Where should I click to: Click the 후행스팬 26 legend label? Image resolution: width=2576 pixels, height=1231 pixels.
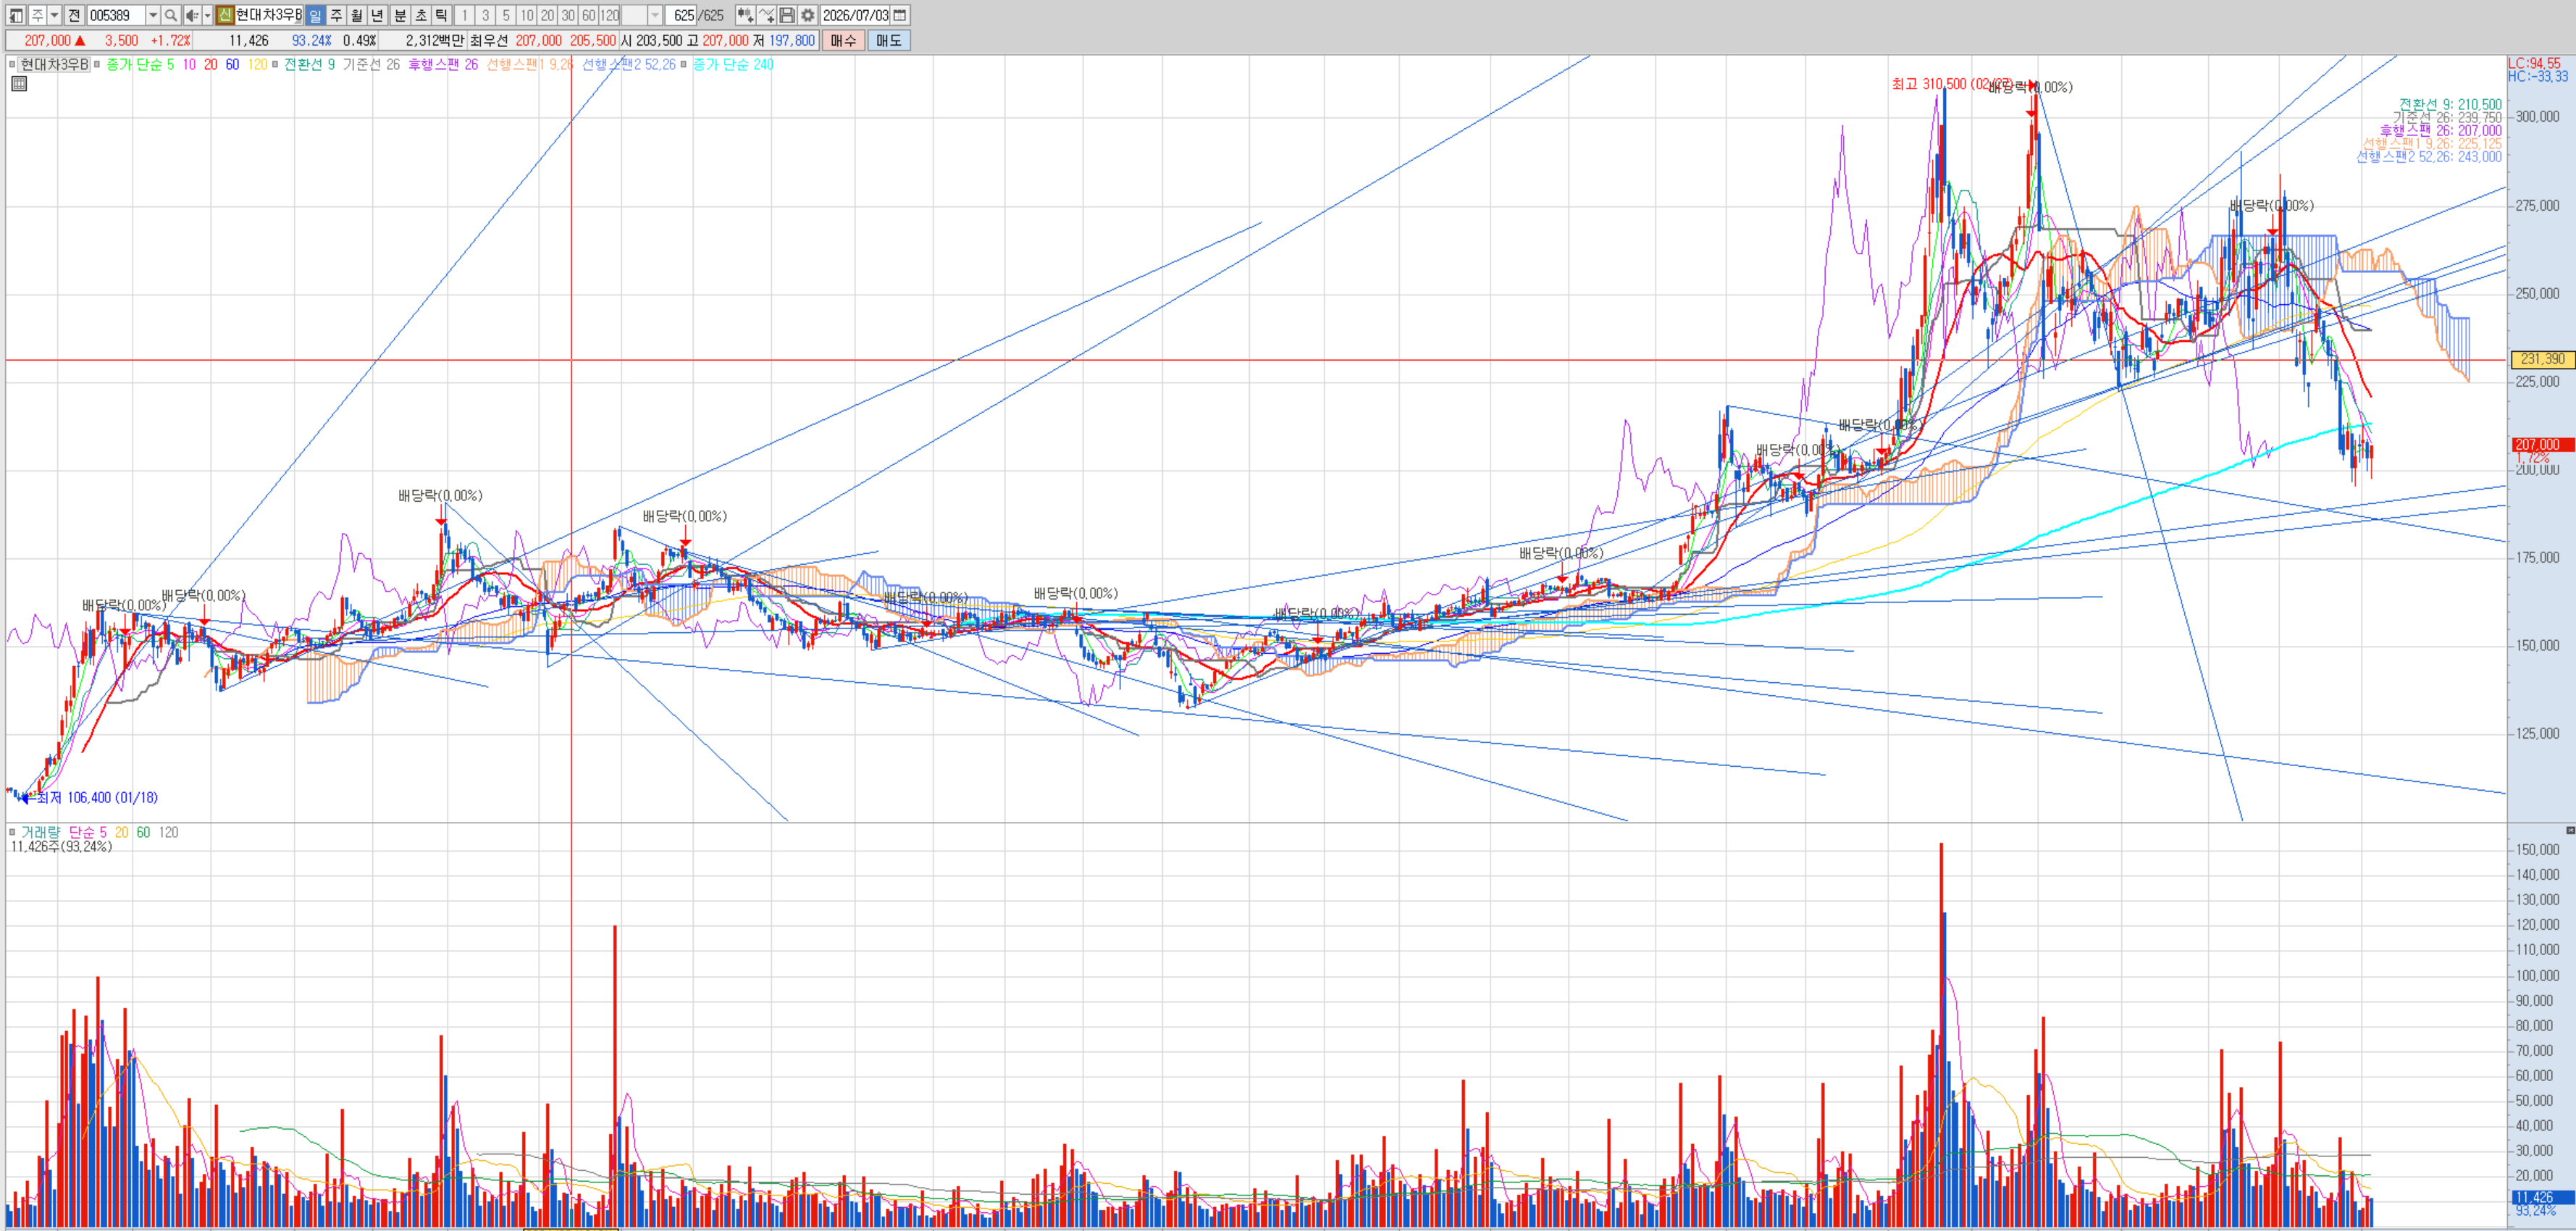click(x=443, y=64)
